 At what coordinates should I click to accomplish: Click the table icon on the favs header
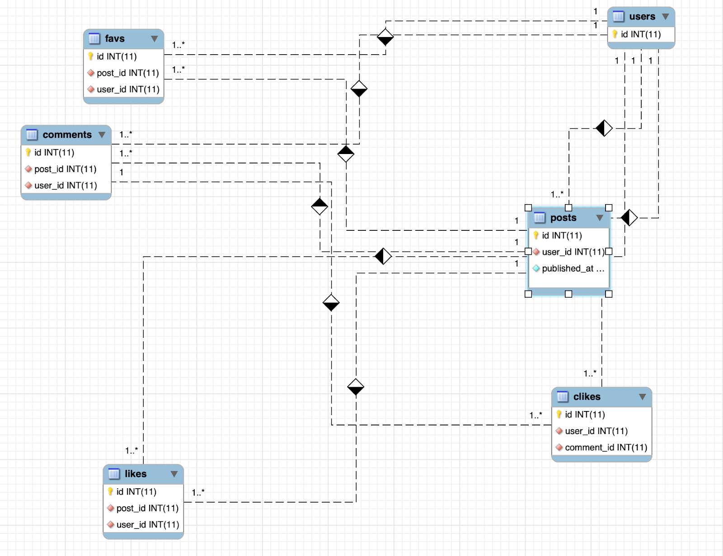pyautogui.click(x=94, y=38)
